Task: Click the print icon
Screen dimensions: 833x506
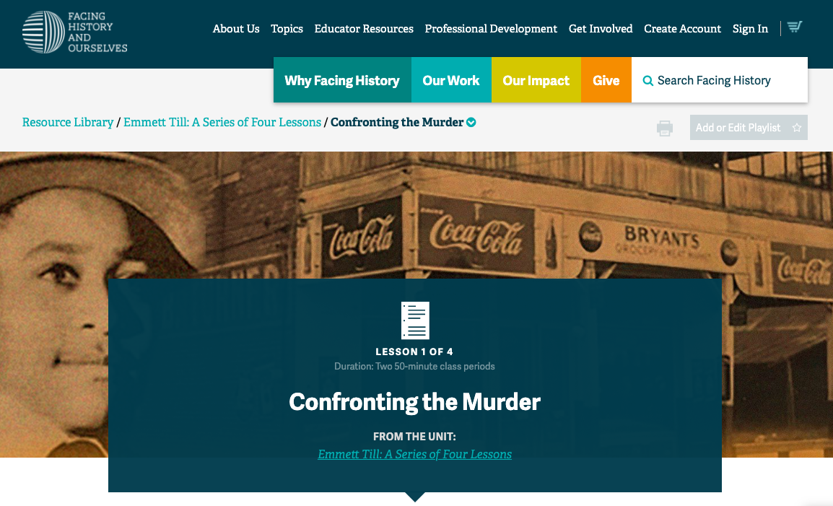Action: (x=664, y=128)
